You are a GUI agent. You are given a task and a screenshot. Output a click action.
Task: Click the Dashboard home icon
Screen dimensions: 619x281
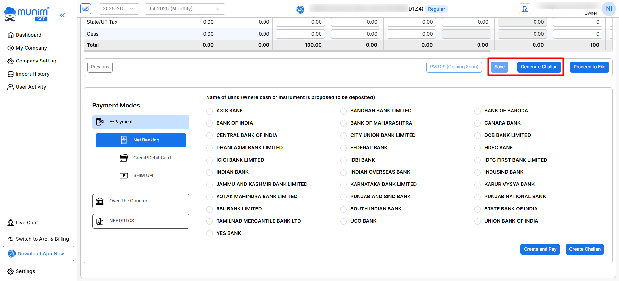[x=11, y=35]
